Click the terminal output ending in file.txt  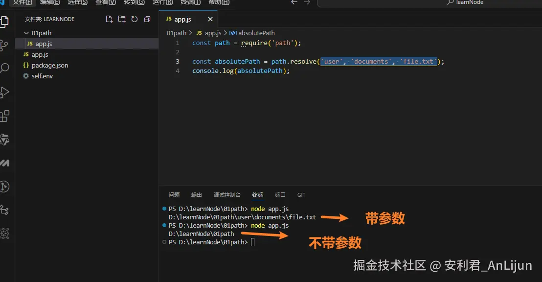(x=242, y=217)
